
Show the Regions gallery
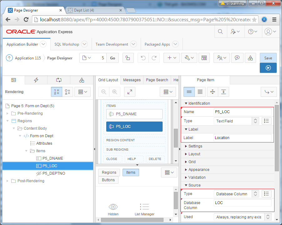tap(109, 172)
